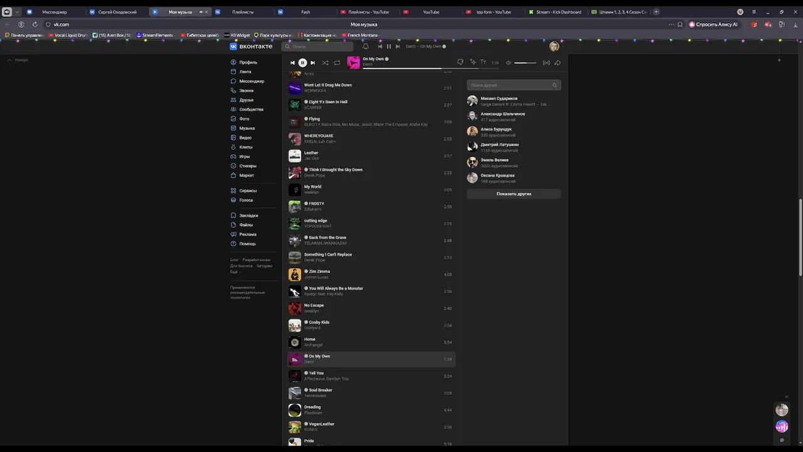Show similar tracks sparkle icon
Viewport: 803px width, 452px height.
(472, 62)
